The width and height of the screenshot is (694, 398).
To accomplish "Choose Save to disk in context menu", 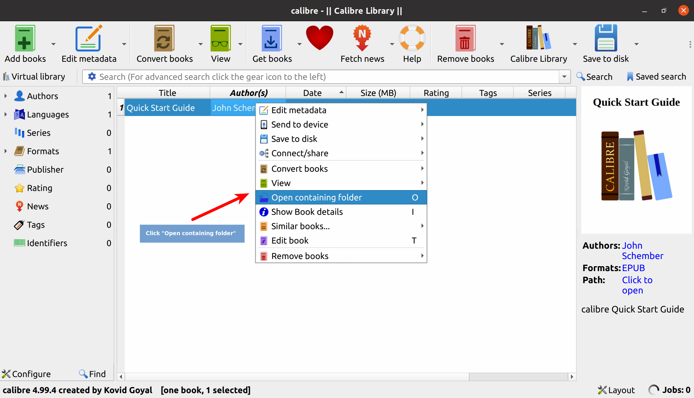I will 341,139.
